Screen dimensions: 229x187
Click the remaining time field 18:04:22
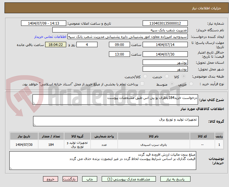[55, 44]
